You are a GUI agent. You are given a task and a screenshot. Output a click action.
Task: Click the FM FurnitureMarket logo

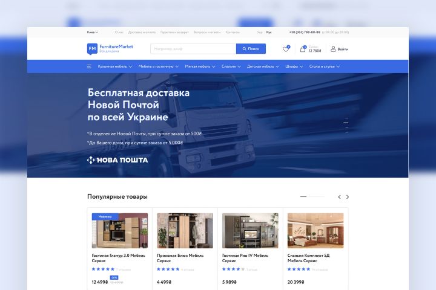point(110,49)
